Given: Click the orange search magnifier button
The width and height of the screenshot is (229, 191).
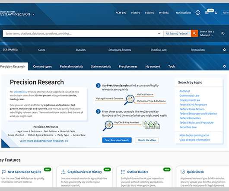Looking at the screenshot, I should click(x=194, y=33).
